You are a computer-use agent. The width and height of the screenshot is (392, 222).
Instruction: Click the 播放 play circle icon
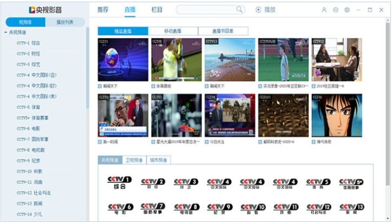coord(258,10)
